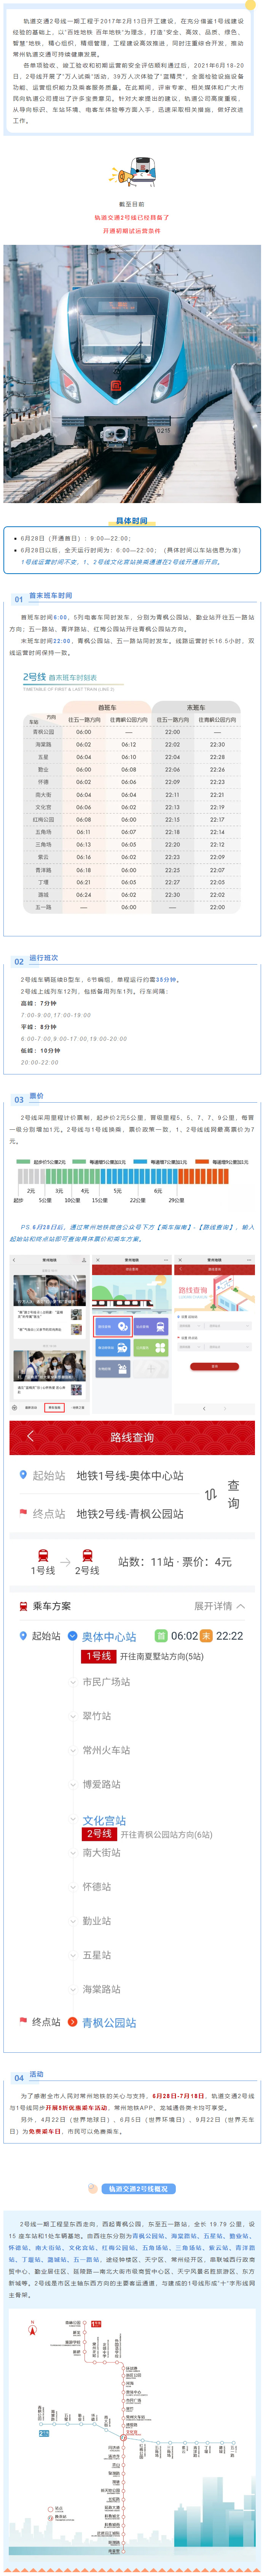Click the swap stations arrows icon
Viewport: 266px width, 2576px height.
tap(210, 1494)
